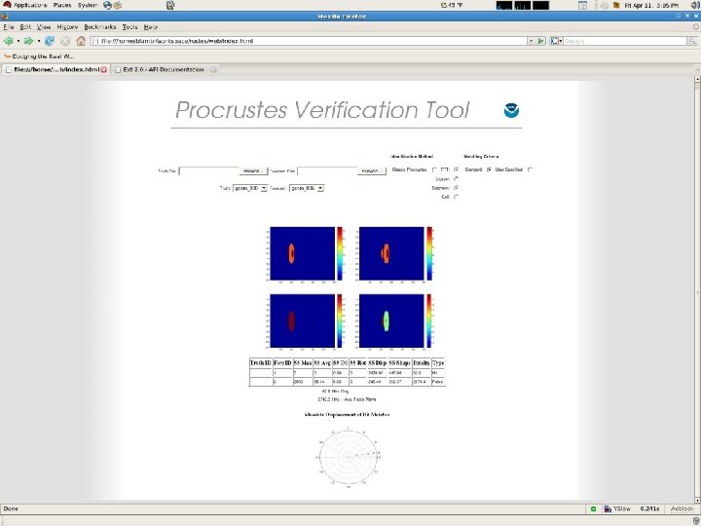Open the Tools menu
701x526 pixels.
[x=130, y=27]
